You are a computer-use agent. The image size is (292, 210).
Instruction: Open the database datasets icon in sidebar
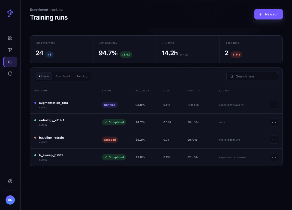click(x=10, y=74)
